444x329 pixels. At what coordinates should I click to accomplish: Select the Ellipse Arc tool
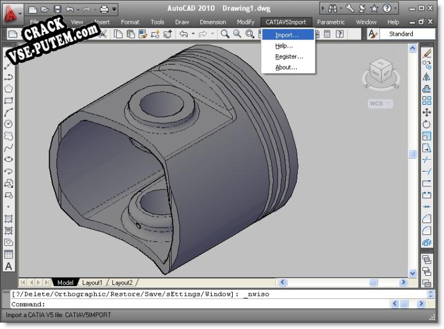pos(8,171)
